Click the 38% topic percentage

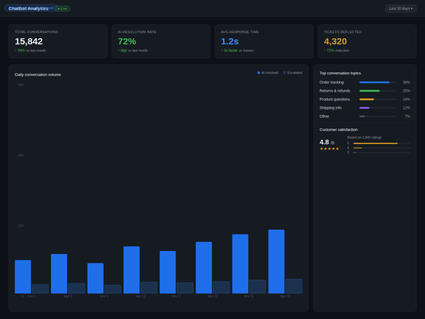tap(406, 82)
